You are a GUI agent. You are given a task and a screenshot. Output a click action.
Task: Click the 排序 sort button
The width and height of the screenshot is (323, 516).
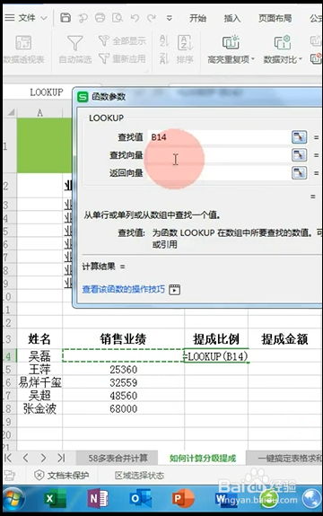click(x=185, y=49)
